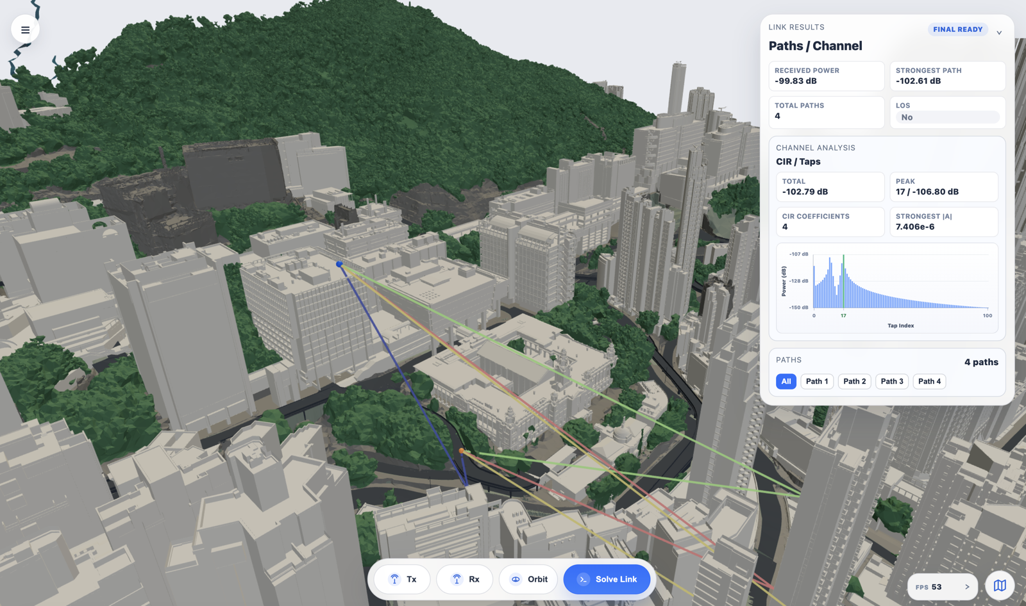Place receiver with Rx button

[464, 579]
